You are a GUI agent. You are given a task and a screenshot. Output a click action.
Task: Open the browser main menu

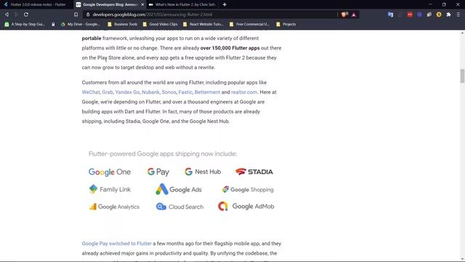point(458,15)
